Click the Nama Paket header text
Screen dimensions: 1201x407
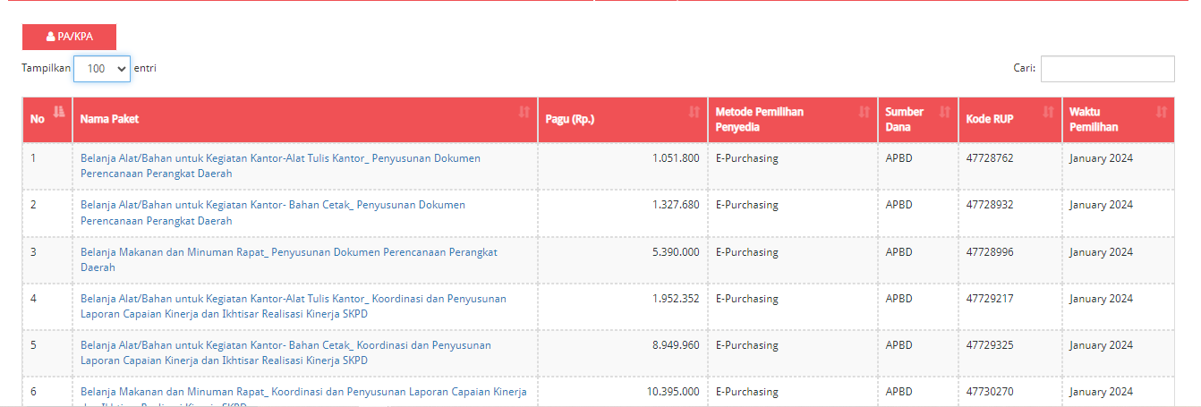[x=110, y=119]
